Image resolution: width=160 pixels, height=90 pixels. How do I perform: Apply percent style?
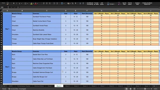[72, 3]
